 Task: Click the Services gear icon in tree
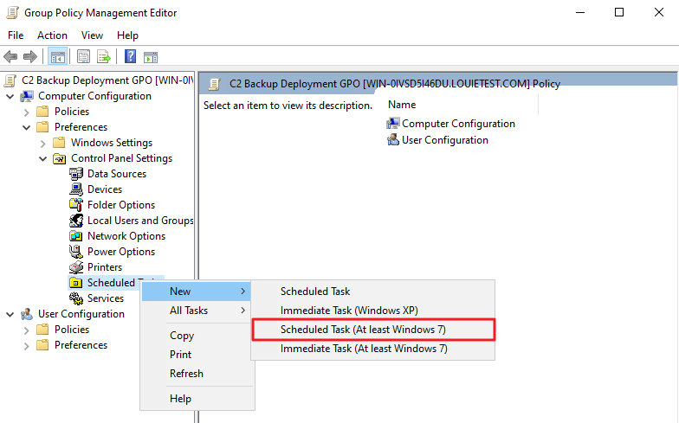point(76,298)
